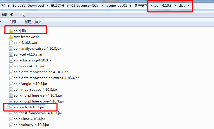This screenshot has height=129, width=214.
Task: Open the solrj-lib folder icon
Action: (x=11, y=31)
